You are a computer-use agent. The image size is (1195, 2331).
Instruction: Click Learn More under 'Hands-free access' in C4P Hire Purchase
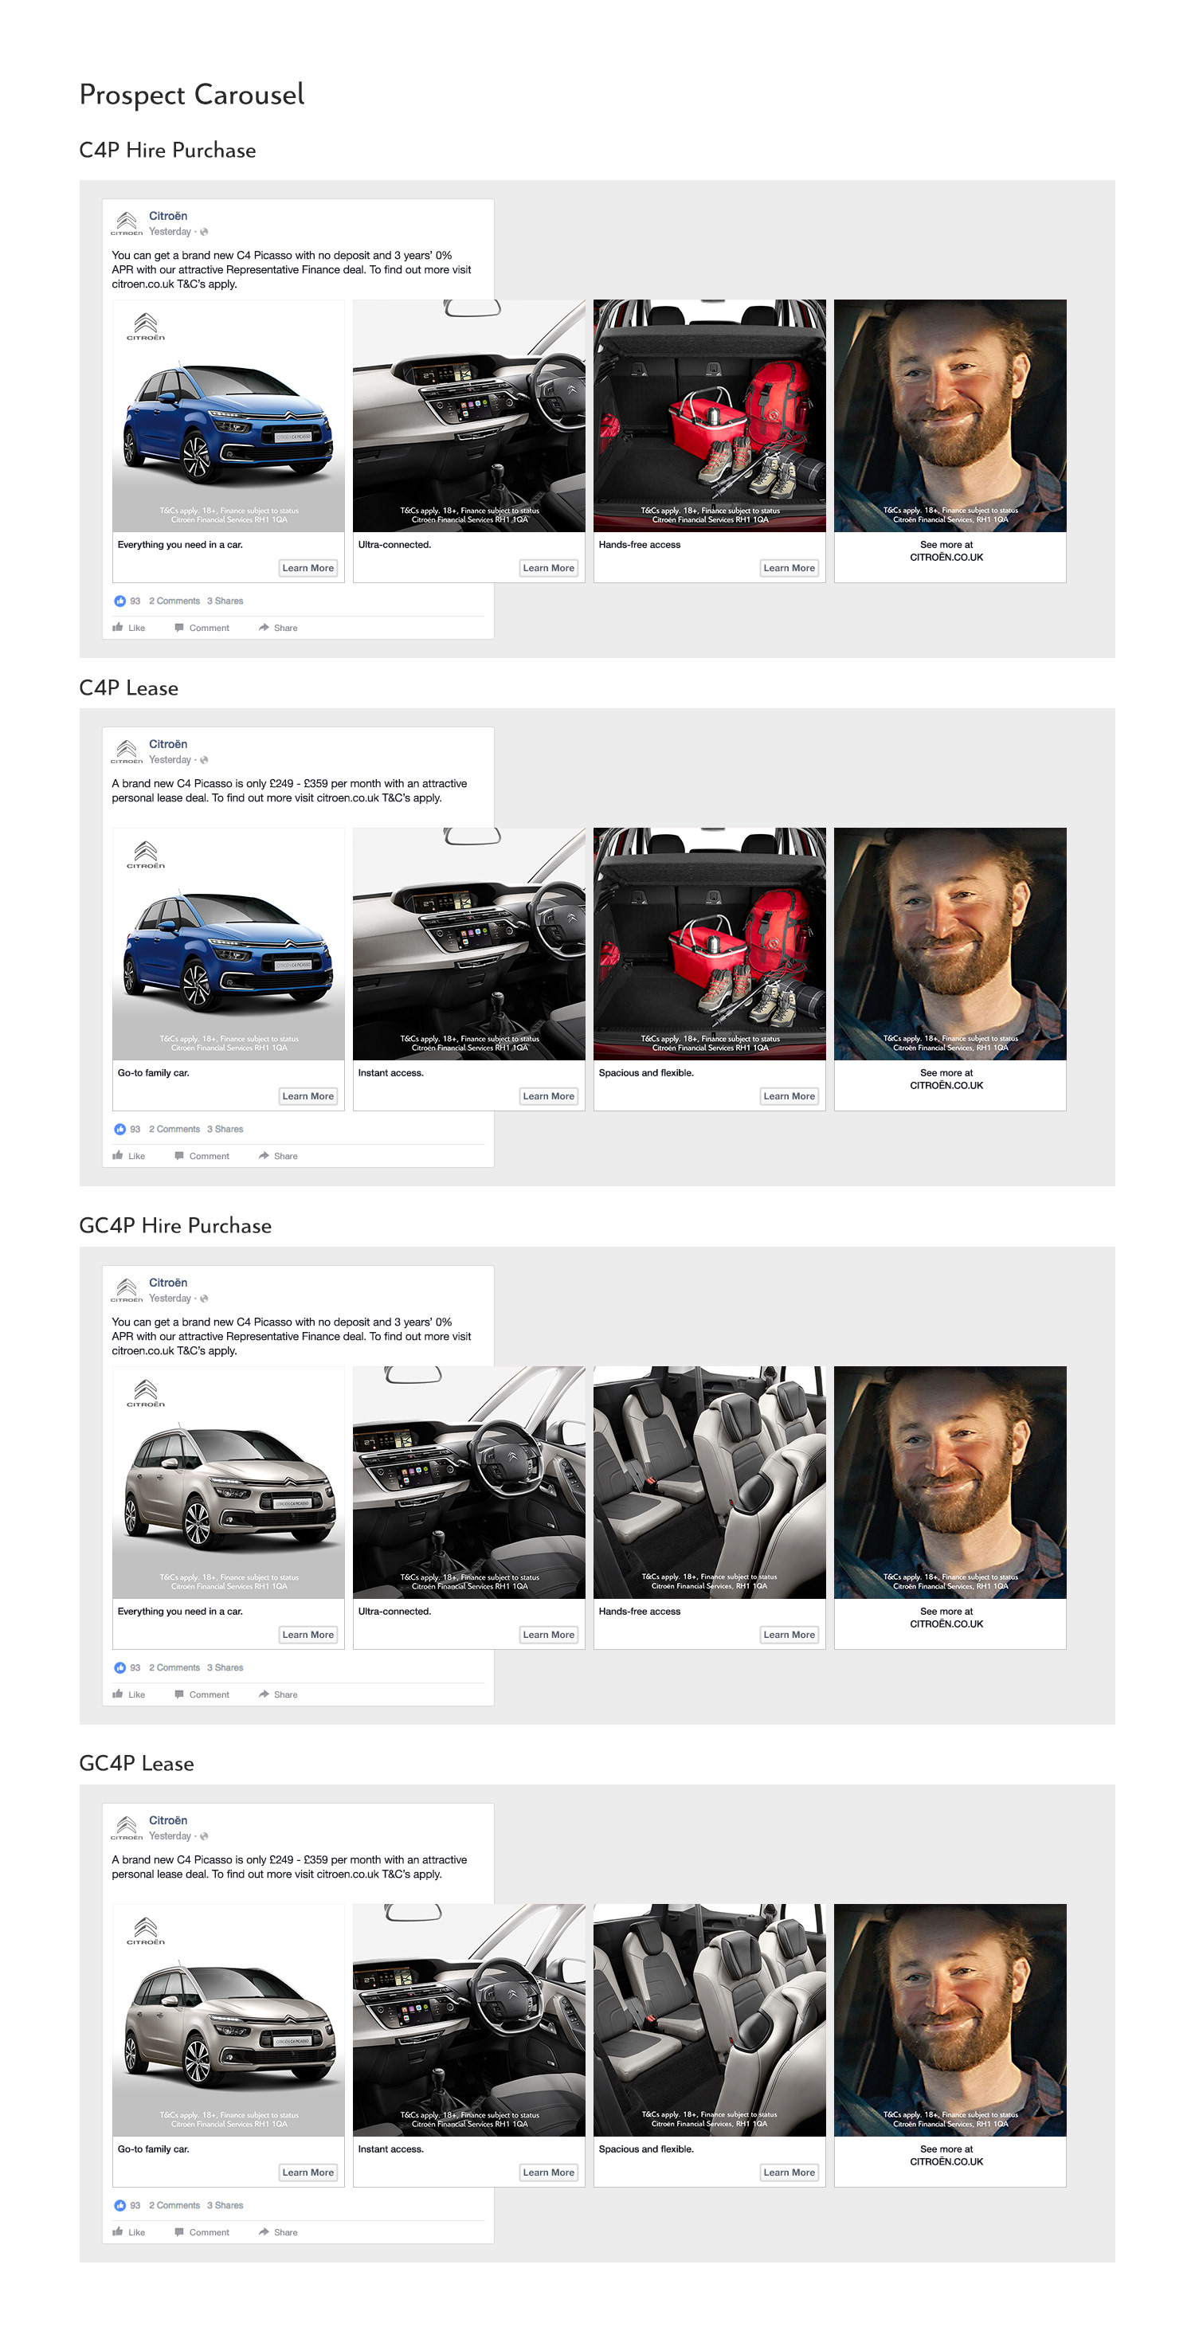pyautogui.click(x=789, y=568)
